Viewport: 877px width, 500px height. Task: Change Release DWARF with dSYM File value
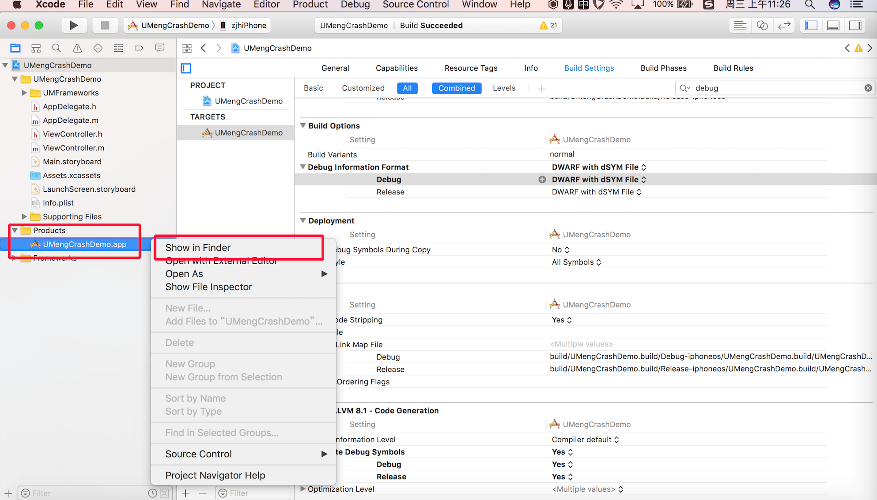(597, 192)
